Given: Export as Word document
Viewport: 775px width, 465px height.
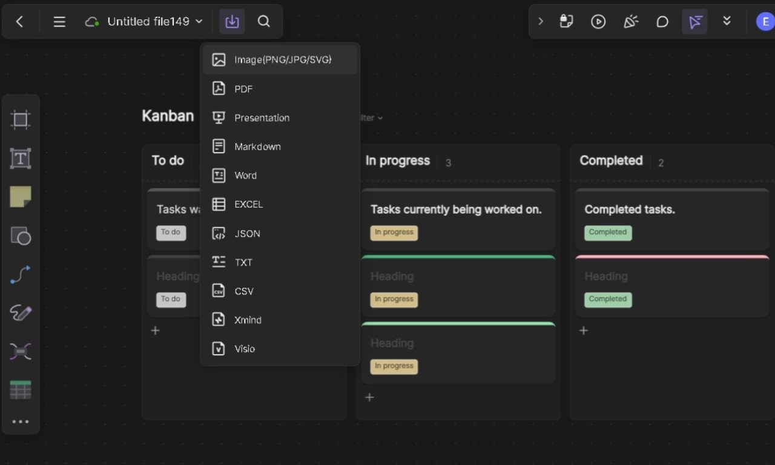Looking at the screenshot, I should pos(280,175).
